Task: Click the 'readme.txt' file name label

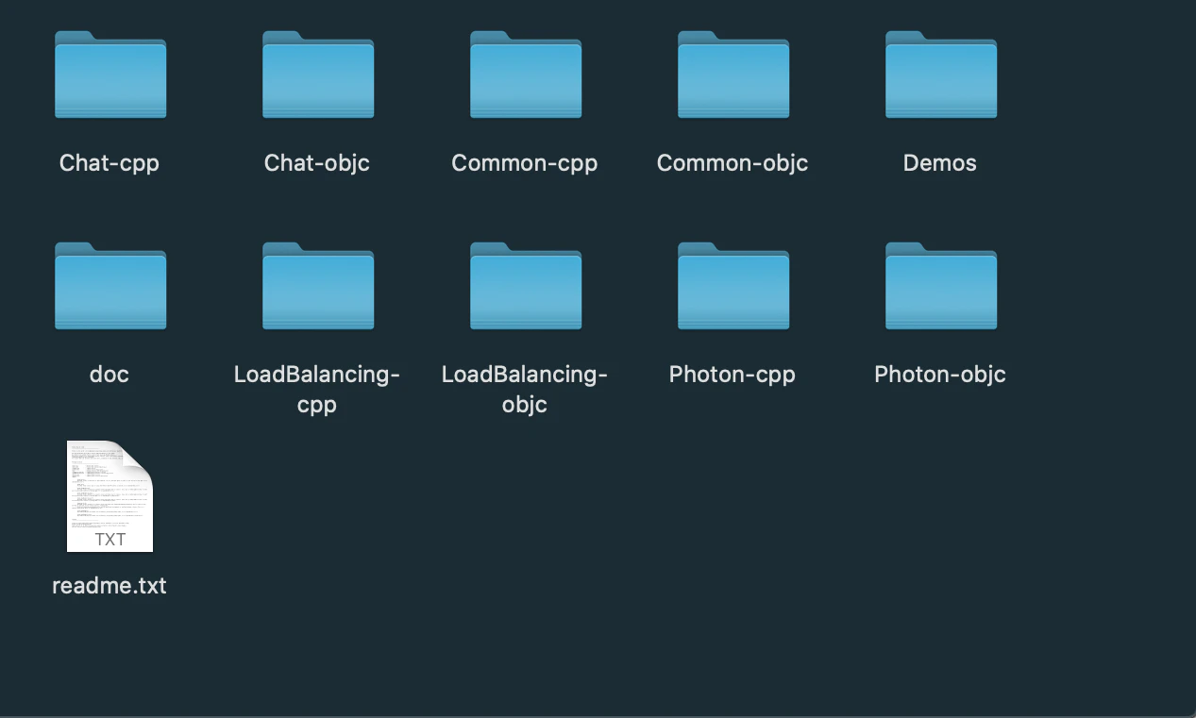Action: pos(109,586)
